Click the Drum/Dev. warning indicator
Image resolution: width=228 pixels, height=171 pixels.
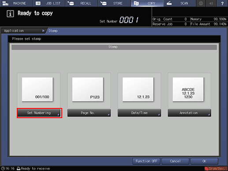[216, 168]
